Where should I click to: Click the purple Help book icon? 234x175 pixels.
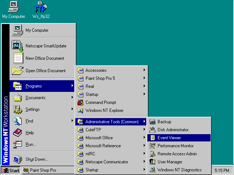(18, 133)
